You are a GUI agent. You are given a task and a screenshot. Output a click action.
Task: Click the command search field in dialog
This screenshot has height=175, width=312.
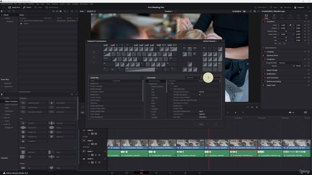[x=211, y=78]
